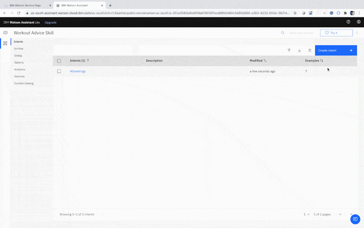Close the IBM Watson Service Page tab

point(50,5)
